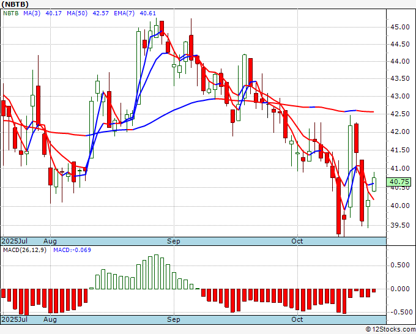Click the 0.500 MACD axis label
Screen dimensions: 416x334
pyautogui.click(x=400, y=265)
